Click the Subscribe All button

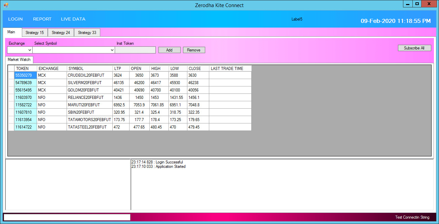414,48
